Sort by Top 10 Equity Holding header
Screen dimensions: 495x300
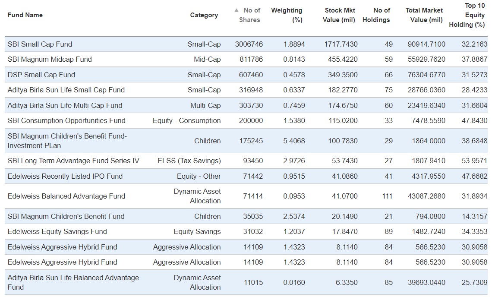click(467, 15)
